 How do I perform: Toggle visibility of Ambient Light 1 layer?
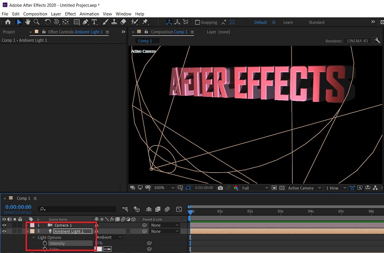click(4, 231)
